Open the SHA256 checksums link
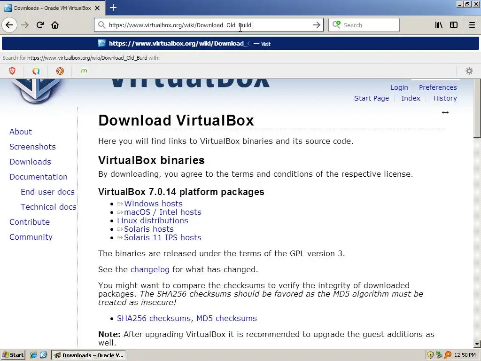The image size is (481, 361). tap(155, 318)
